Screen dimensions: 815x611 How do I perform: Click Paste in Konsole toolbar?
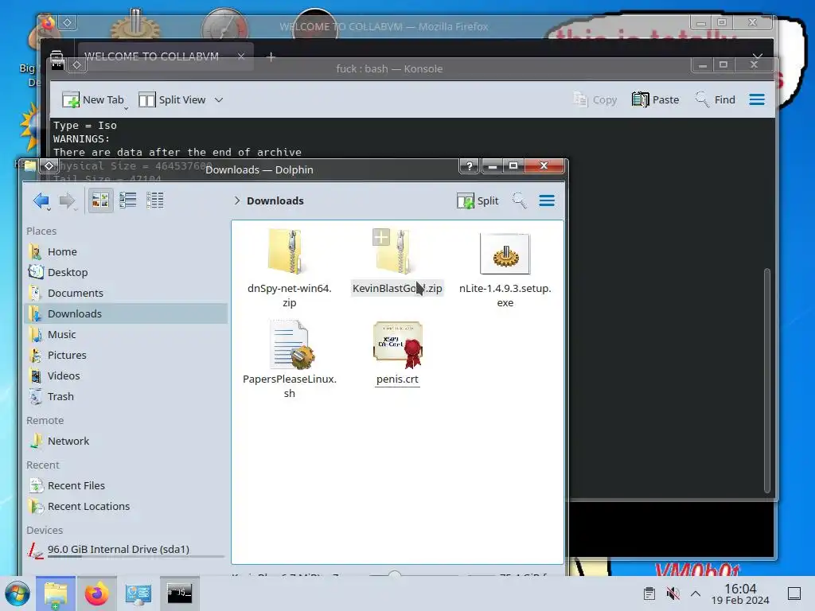pos(656,99)
